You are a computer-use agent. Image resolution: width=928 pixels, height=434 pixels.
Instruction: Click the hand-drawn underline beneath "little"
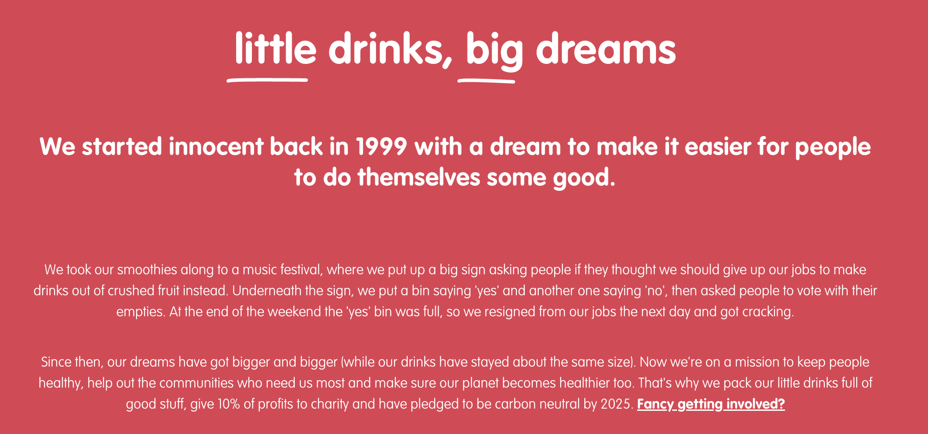coord(267,80)
